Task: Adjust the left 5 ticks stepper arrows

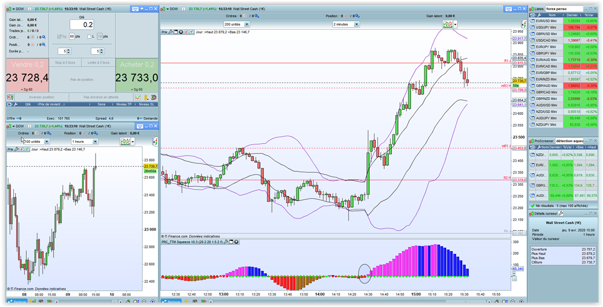Action: [69, 51]
